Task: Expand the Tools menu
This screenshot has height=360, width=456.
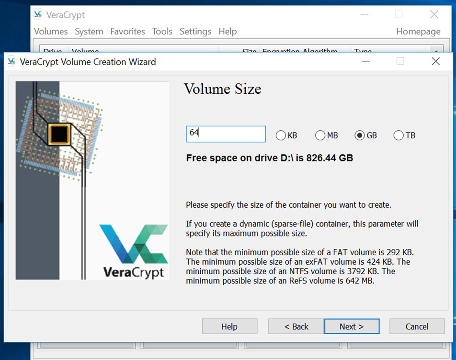Action: tap(162, 32)
